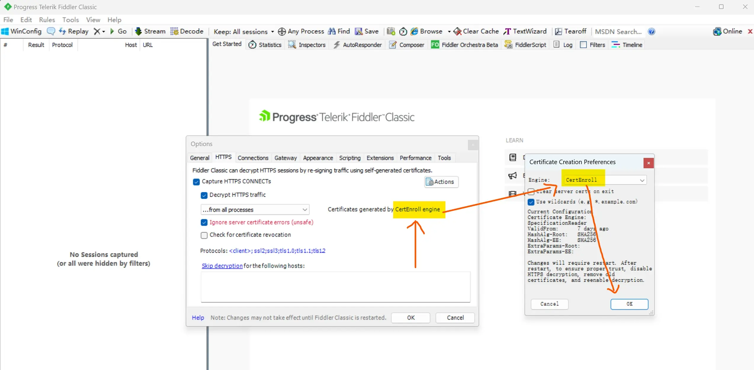
Task: Click the Skip decryption link
Action: pyautogui.click(x=222, y=266)
